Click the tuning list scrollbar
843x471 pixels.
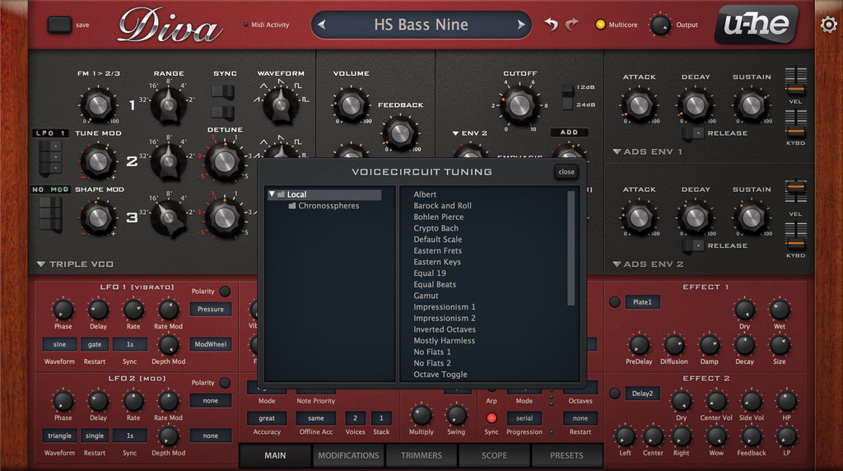(571, 249)
